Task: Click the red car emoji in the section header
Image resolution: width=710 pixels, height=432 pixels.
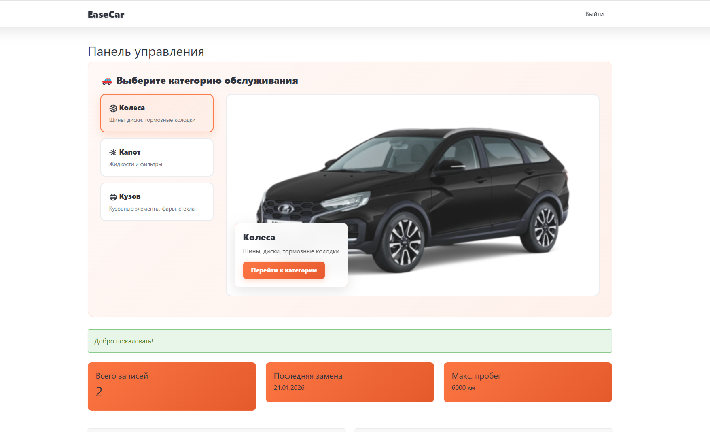Action: click(106, 81)
